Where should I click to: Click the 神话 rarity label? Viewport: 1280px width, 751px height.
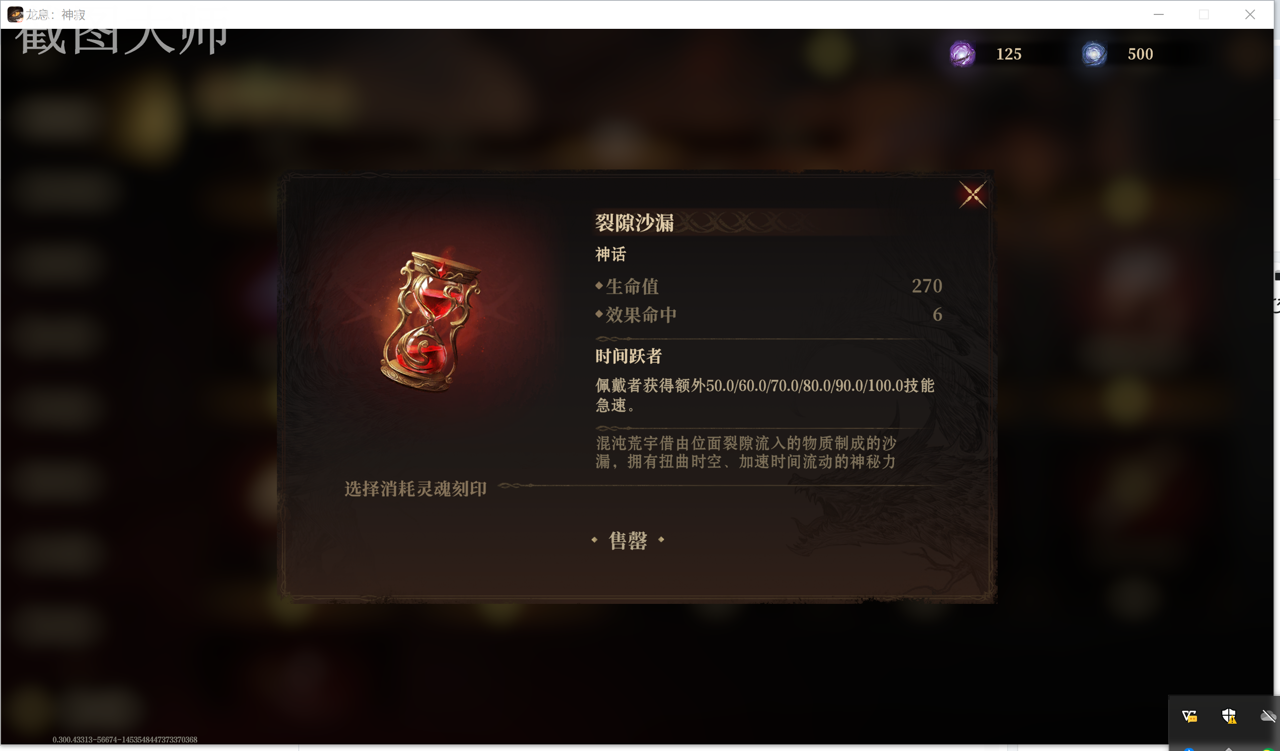point(610,254)
